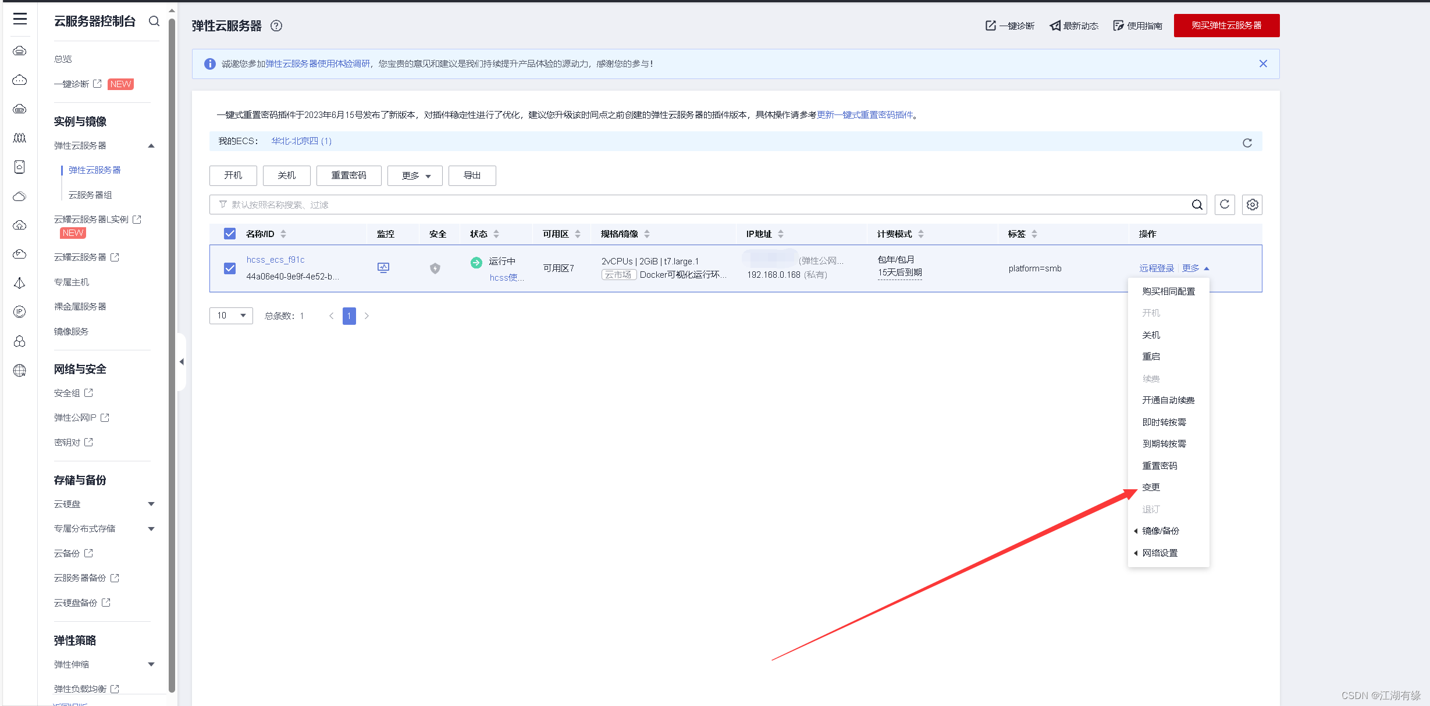Click the help question mark beside 弹性云服务器 title
Viewport: 1430px width, 706px height.
pyautogui.click(x=276, y=26)
